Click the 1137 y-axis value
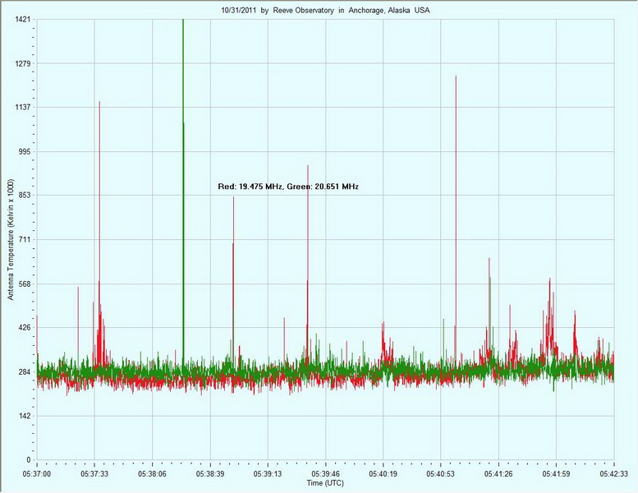This screenshot has height=493, width=638. (23, 107)
